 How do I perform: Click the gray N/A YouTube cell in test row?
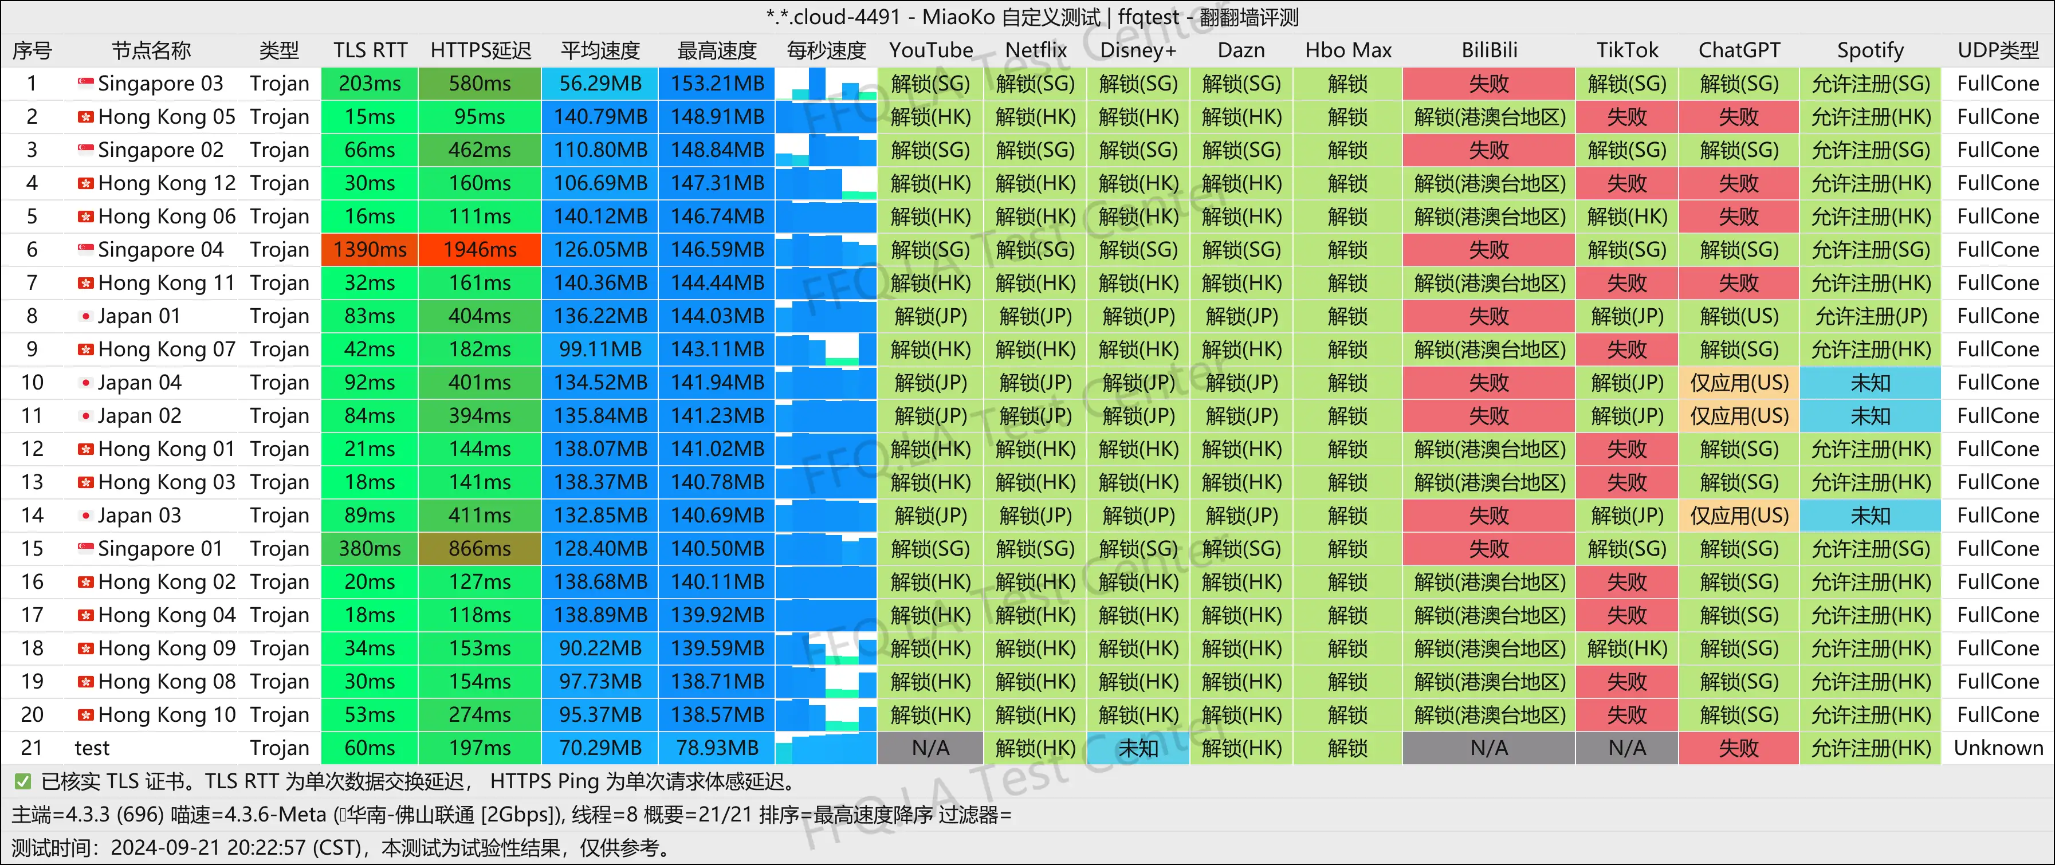click(x=930, y=748)
